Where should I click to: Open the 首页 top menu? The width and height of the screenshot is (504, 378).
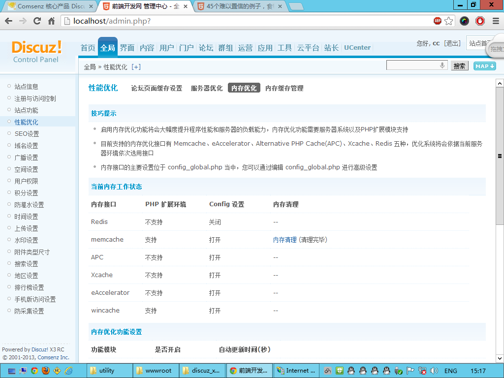coord(88,48)
